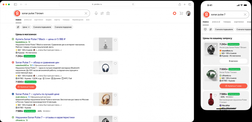This screenshot has height=122, width=252.
Task: Visit bazatehno.ru site link
Action: pos(21,42)
